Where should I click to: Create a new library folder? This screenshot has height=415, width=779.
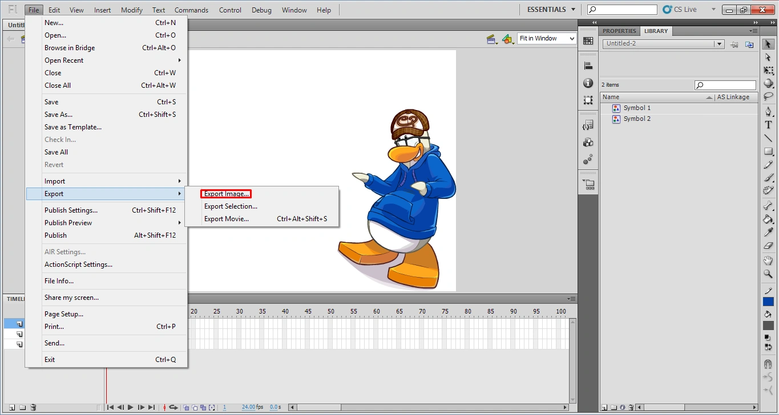613,408
